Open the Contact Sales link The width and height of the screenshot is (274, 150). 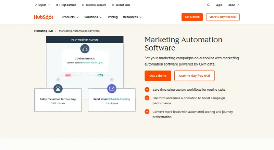point(123,5)
